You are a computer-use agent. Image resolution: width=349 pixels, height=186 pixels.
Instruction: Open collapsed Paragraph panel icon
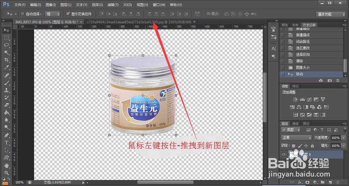[274, 57]
